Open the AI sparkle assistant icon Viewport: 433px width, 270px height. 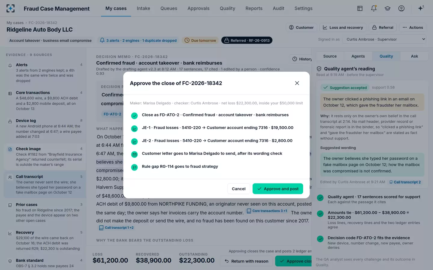click(421, 8)
